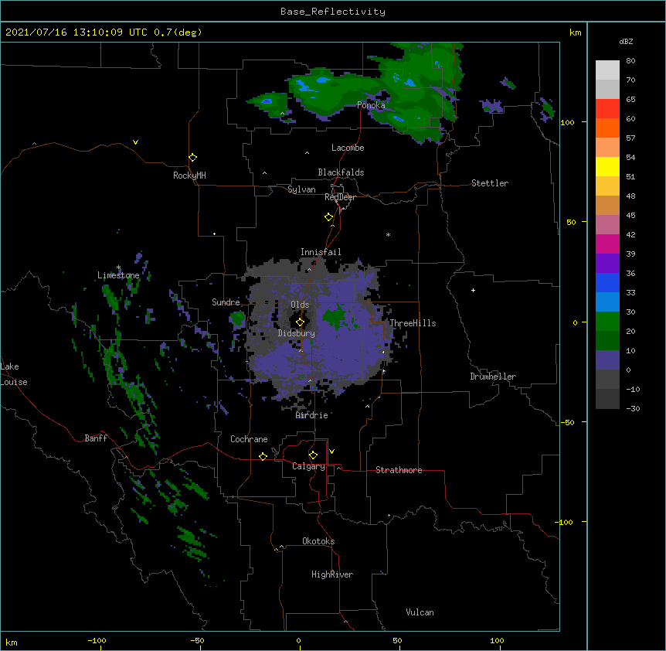Viewport: 666px width, 651px height.
Task: Click the yellow v marker northeast of Calgary
Action: point(331,452)
